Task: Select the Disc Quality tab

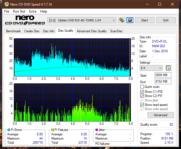Action: [66, 31]
